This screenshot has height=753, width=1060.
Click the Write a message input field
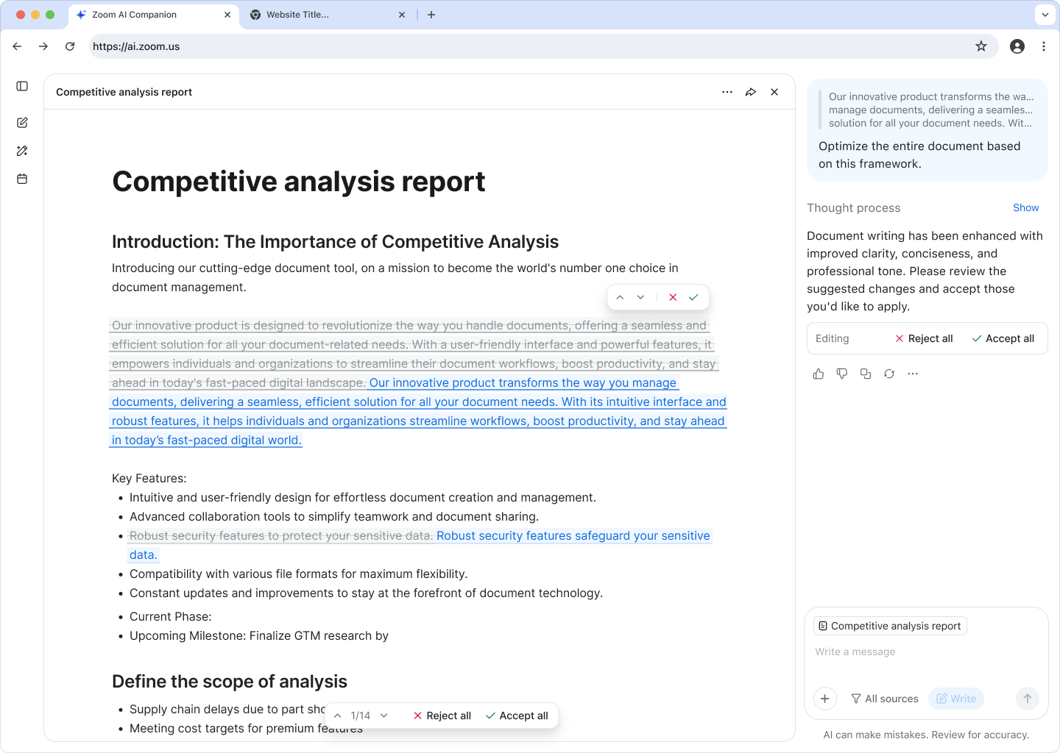[926, 652]
